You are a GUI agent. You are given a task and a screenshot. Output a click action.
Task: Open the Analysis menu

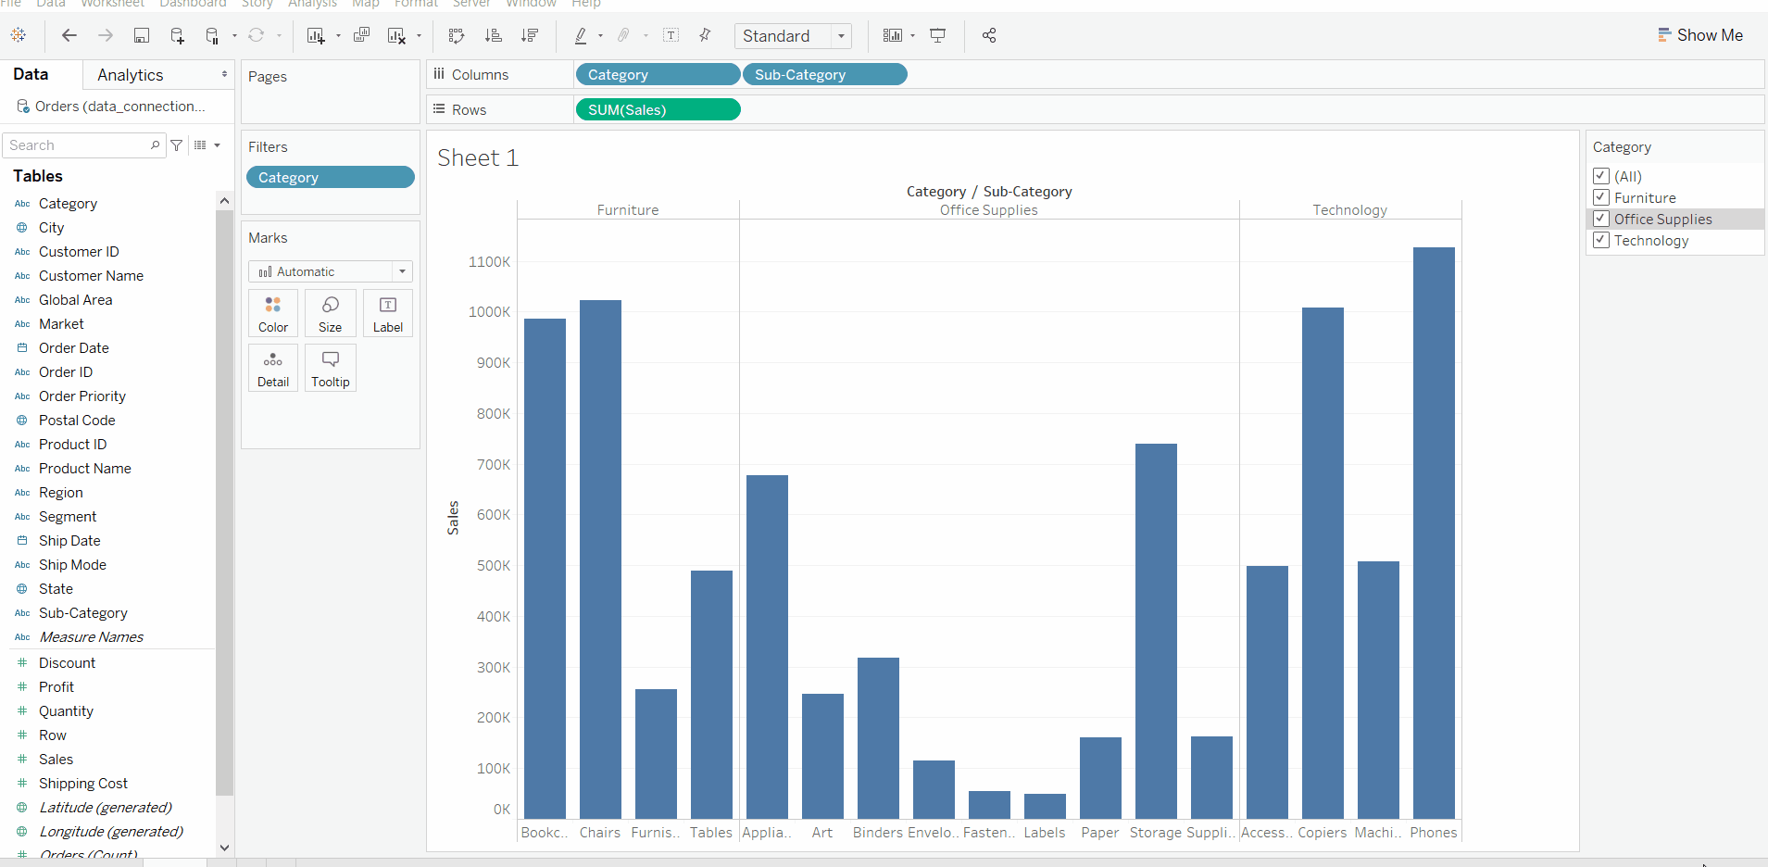[x=312, y=5]
